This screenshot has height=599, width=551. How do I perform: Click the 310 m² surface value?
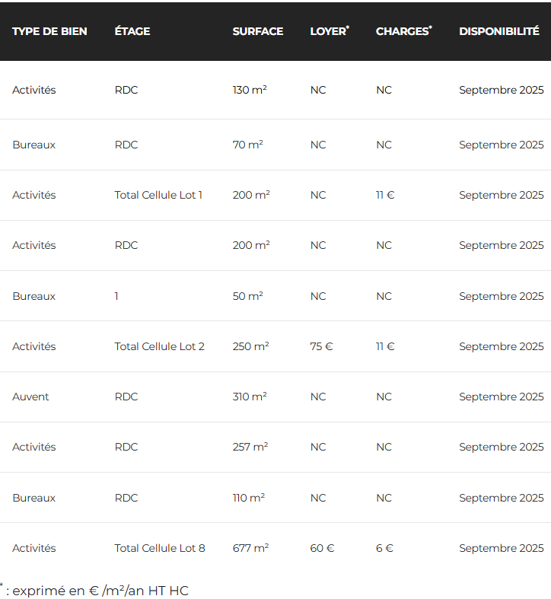(x=250, y=397)
